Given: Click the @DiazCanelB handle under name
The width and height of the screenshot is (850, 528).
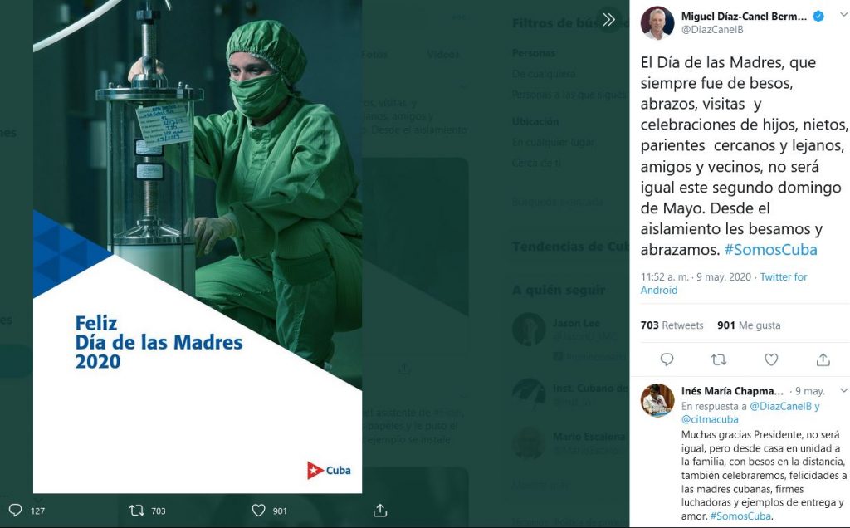Looking at the screenshot, I should tap(711, 30).
